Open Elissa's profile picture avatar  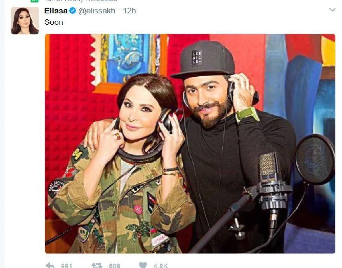(25, 21)
